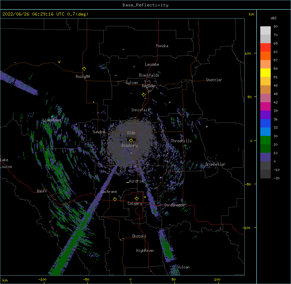The width and height of the screenshot is (291, 284).
Task: Click the Drumheller label
Action: point(215,164)
